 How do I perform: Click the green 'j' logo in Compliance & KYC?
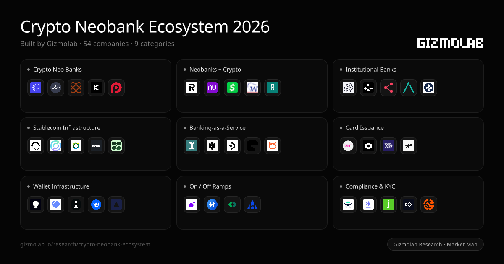point(388,204)
